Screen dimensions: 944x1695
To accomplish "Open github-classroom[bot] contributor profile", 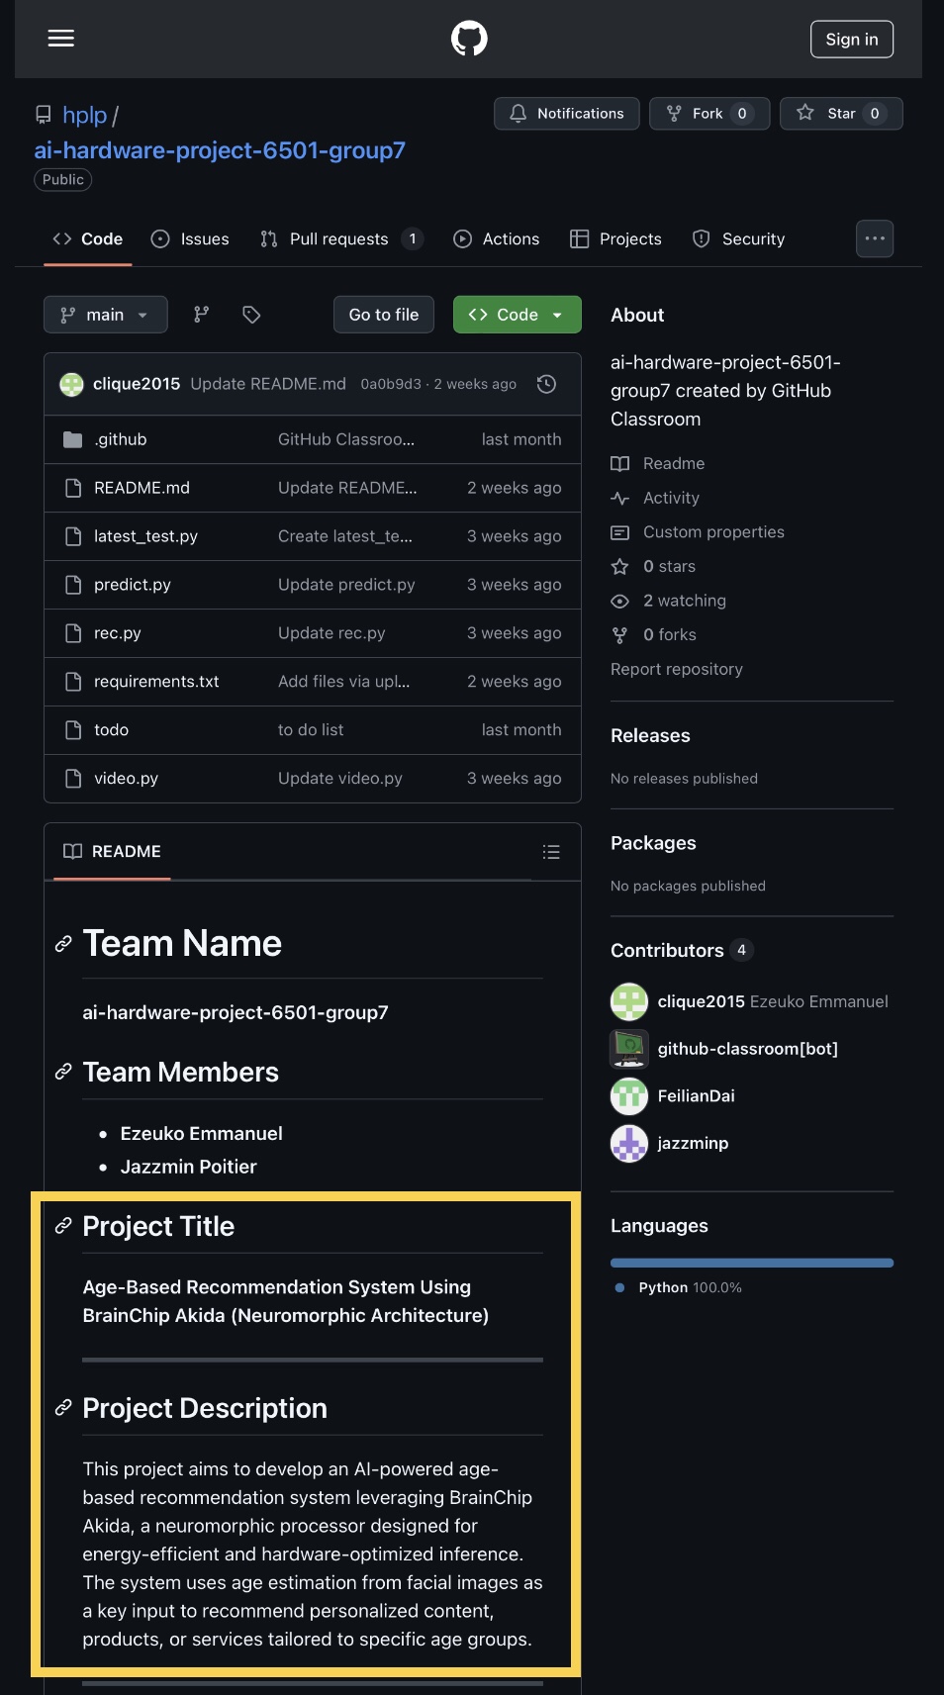I will coord(747,1049).
